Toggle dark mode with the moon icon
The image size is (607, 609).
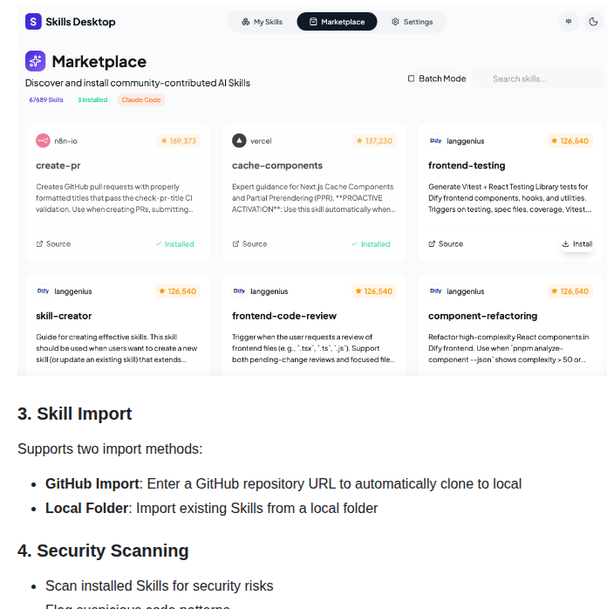(594, 22)
